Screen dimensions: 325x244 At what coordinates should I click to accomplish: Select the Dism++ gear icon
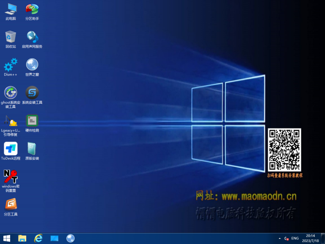point(11,67)
